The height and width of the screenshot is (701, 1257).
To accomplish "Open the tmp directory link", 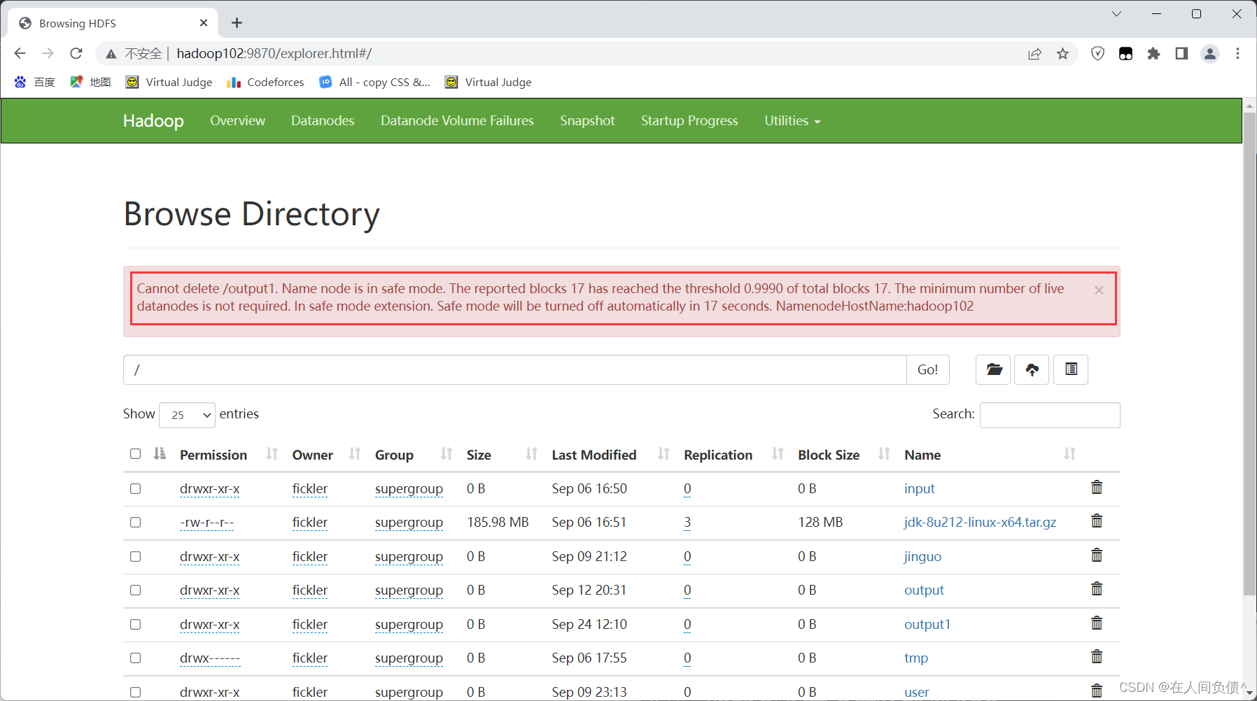I will pos(915,658).
